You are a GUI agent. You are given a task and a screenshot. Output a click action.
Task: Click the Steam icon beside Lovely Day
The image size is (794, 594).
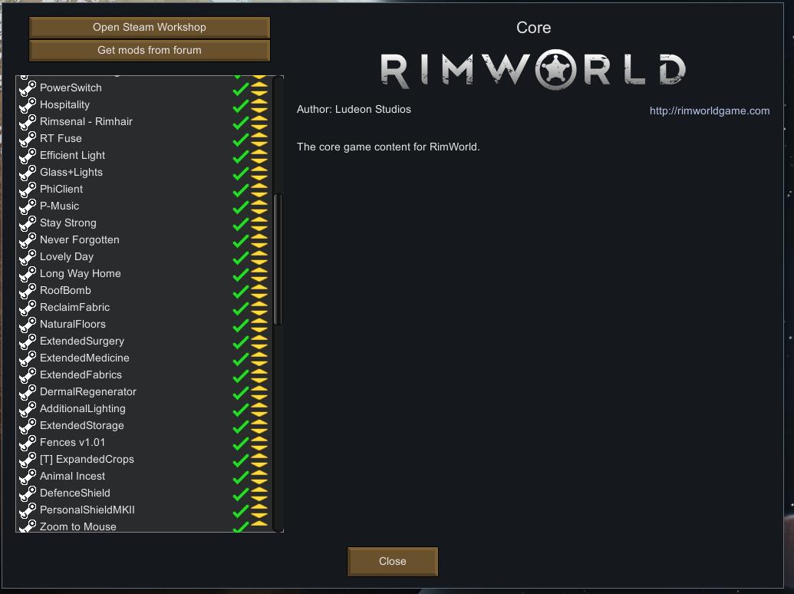click(x=28, y=257)
